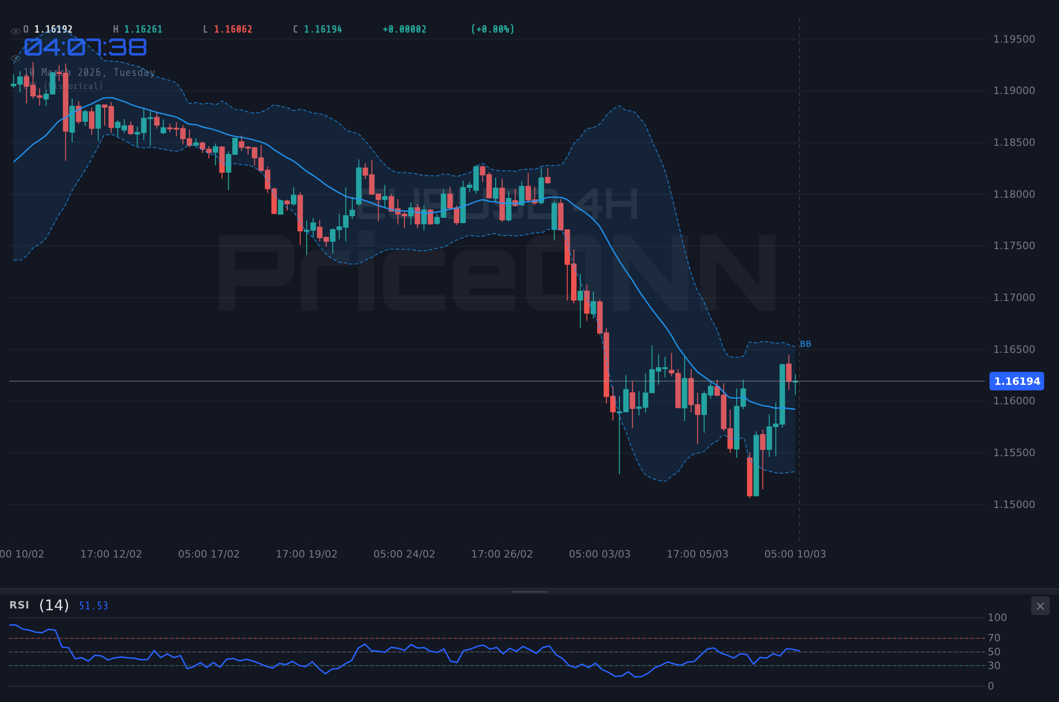The width and height of the screenshot is (1059, 702).
Task: Toggle the eye icon beside the OHLC values
Action: pyautogui.click(x=15, y=31)
